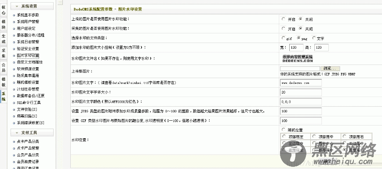Open 数据库备份/还原 in the sidebar
Screen dimensions: 382x169
tap(31, 96)
